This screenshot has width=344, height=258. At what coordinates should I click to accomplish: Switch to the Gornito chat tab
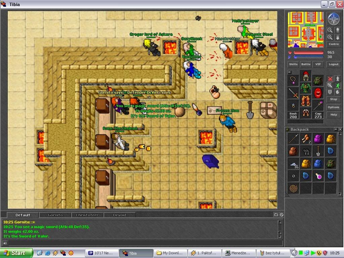55,215
